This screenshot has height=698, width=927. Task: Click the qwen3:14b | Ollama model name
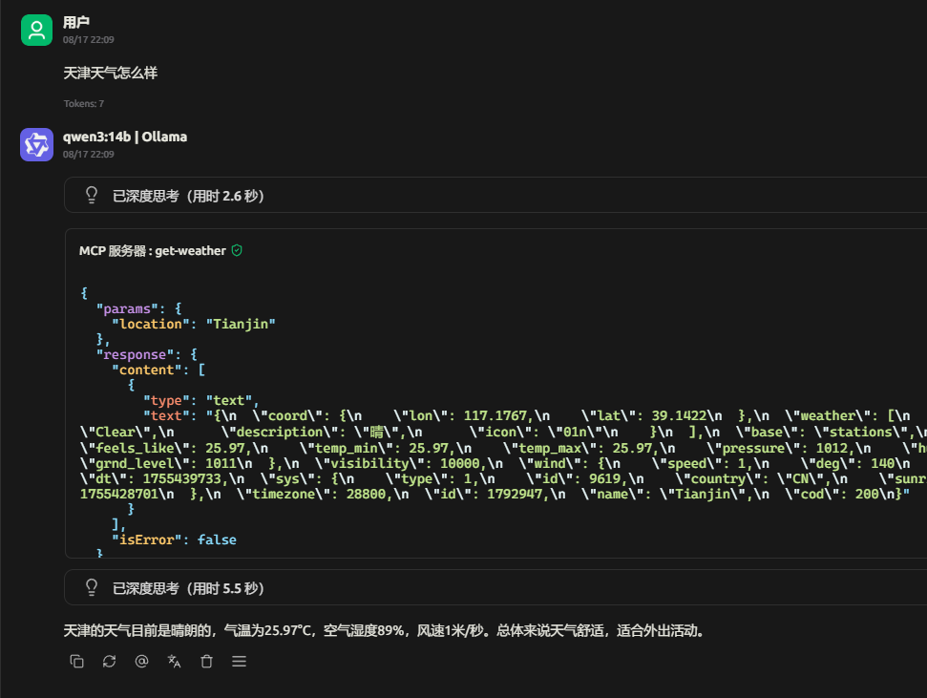click(x=125, y=137)
